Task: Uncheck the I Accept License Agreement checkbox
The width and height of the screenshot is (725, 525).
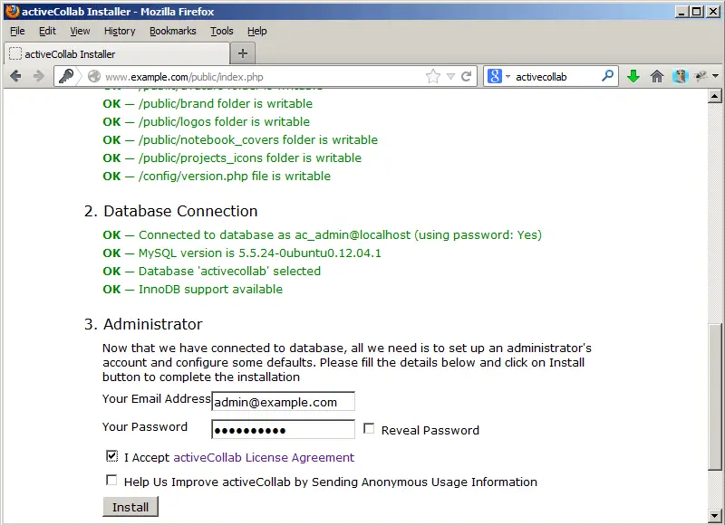Action: 111,456
